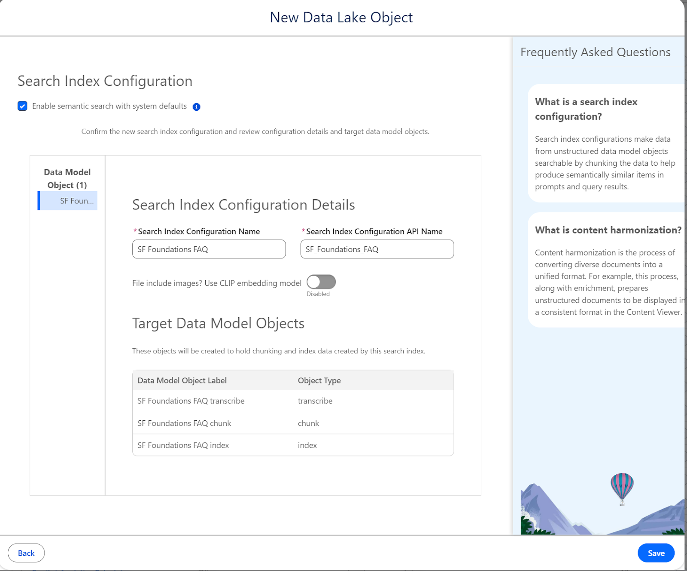Toggle the CLIP embedding model switch
687x571 pixels.
(321, 282)
